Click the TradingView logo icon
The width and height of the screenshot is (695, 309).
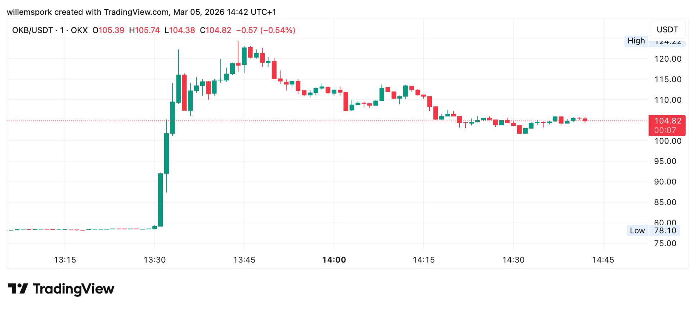pyautogui.click(x=18, y=288)
